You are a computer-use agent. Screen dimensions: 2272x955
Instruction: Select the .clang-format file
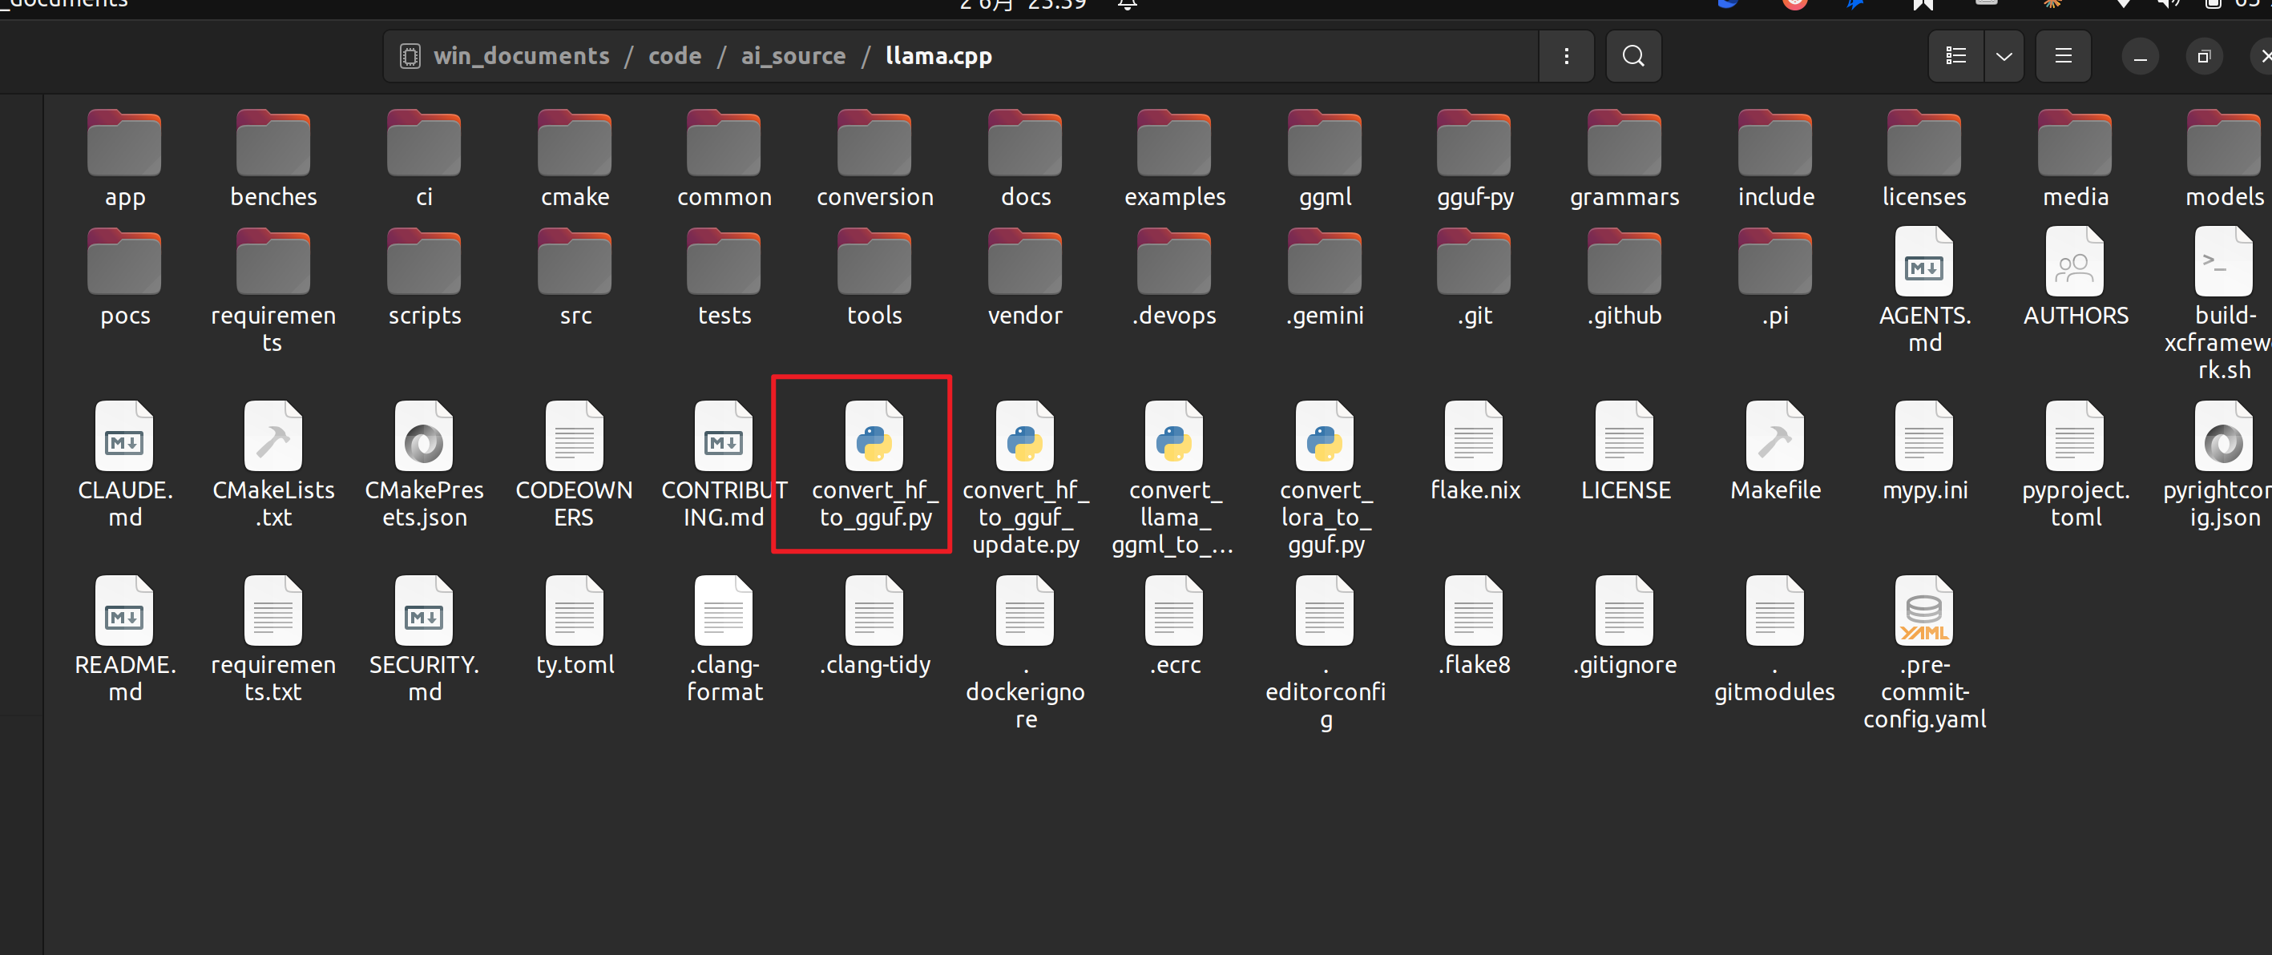[x=724, y=639]
